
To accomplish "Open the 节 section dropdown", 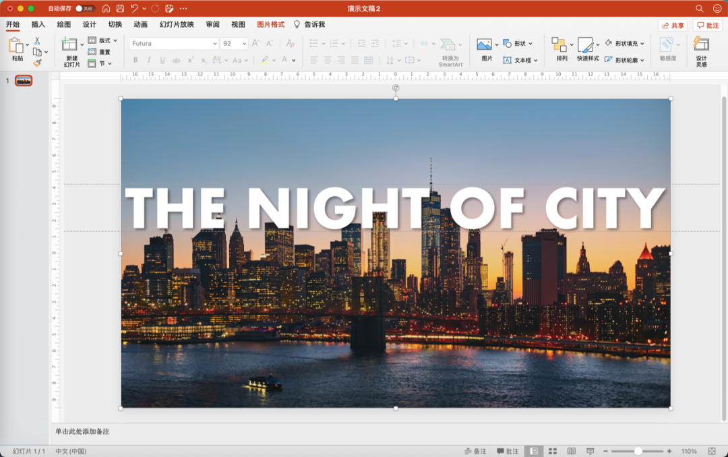I will (100, 63).
